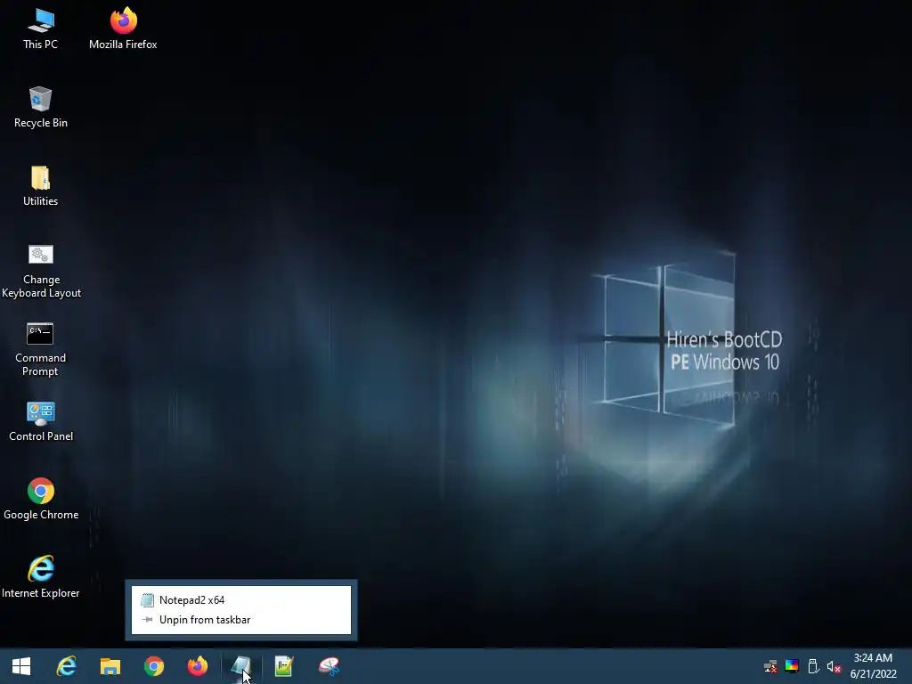Open the Recycle Bin
The image size is (912, 684).
[x=40, y=108]
